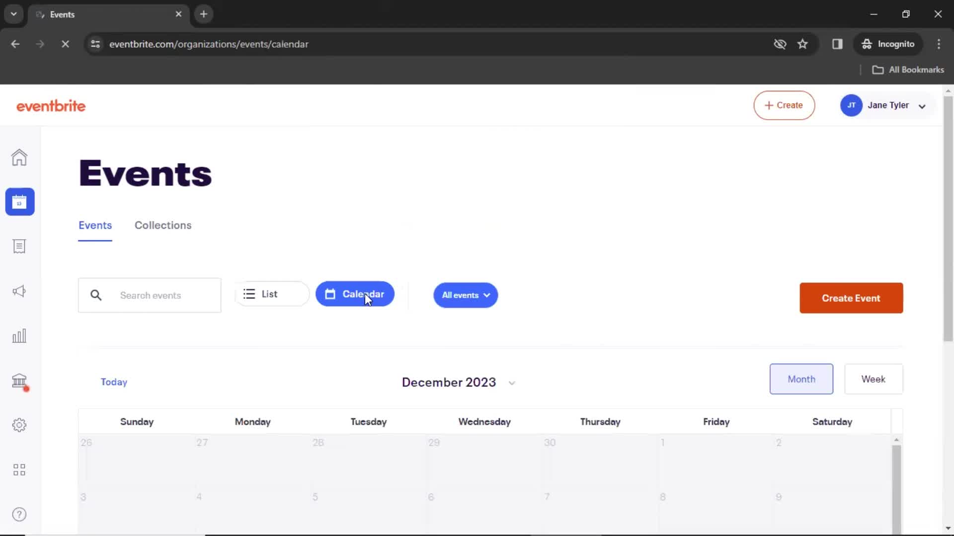The image size is (954, 536).
Task: Switch to the Calendar view toggle
Action: [x=355, y=294]
